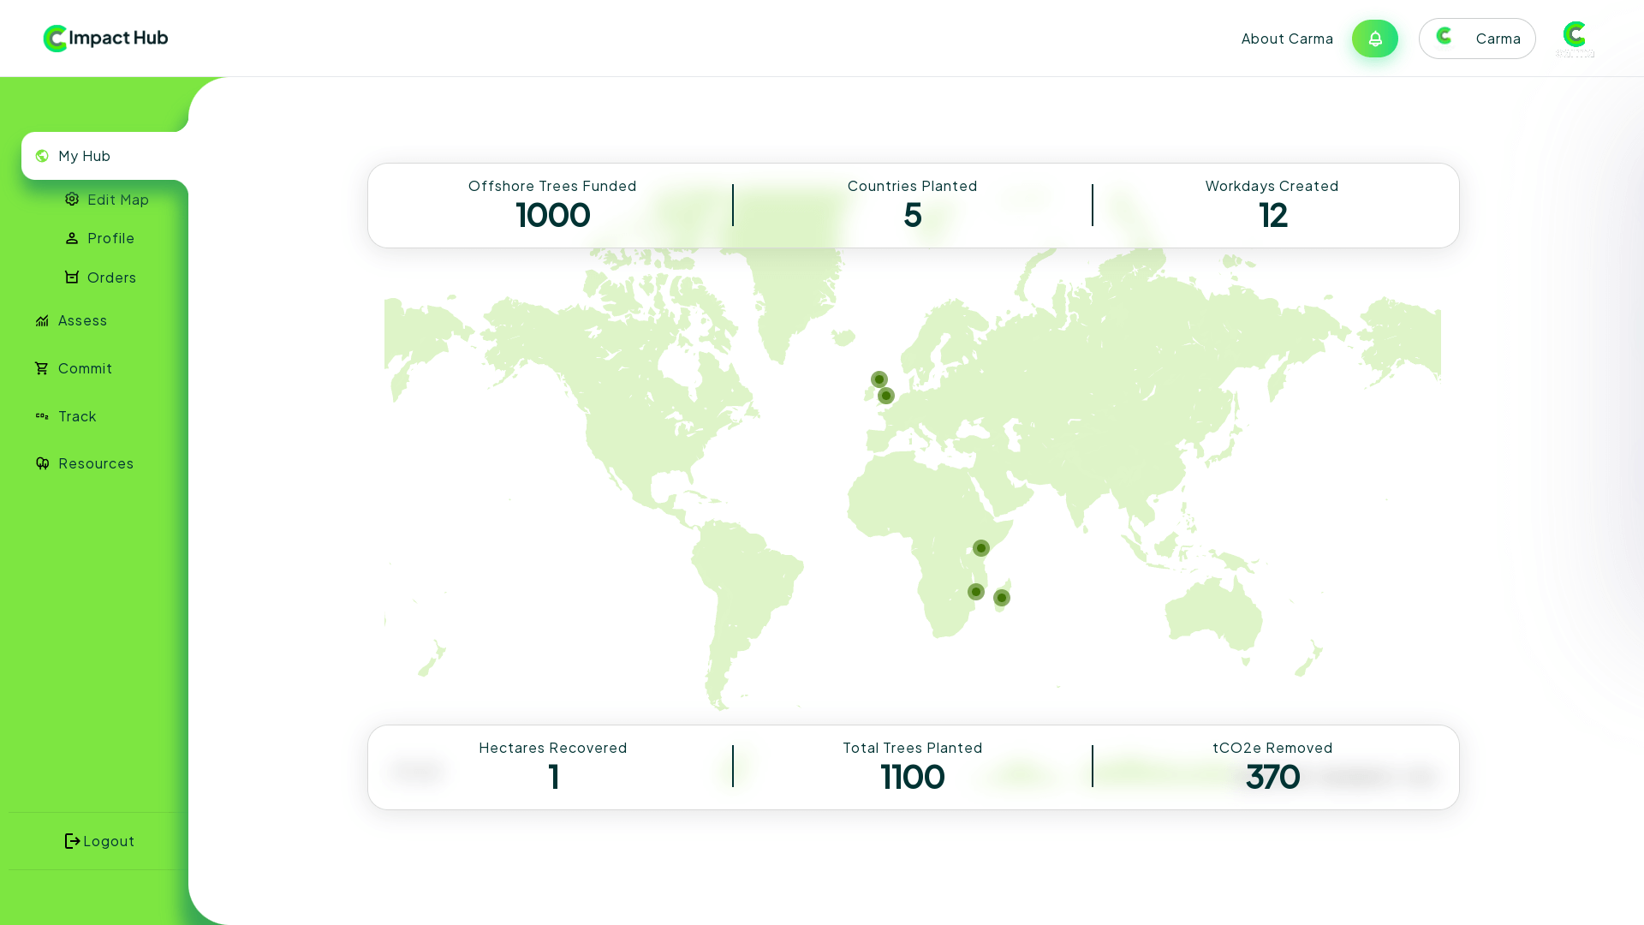Click the Kenya map marker in East Africa

coord(981,548)
